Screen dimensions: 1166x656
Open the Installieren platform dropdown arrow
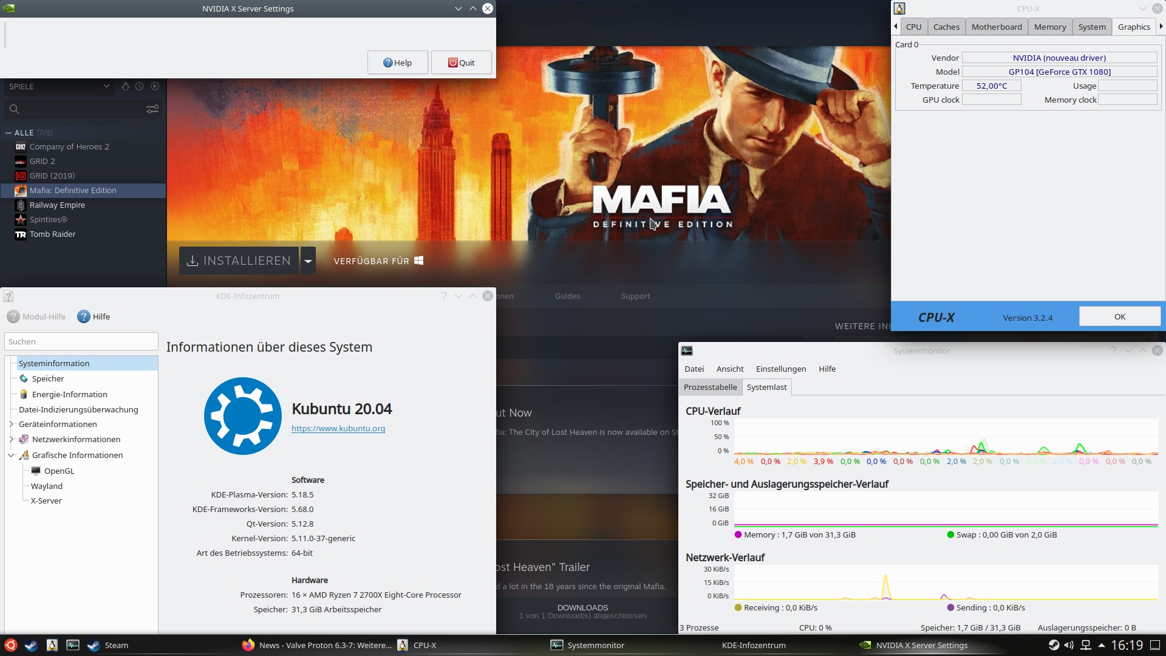tap(308, 261)
